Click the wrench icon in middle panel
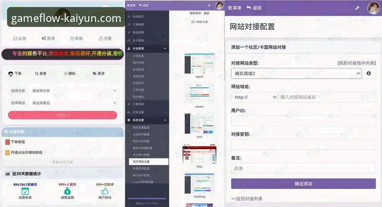The height and width of the screenshot is (207, 382). coord(209,5)
